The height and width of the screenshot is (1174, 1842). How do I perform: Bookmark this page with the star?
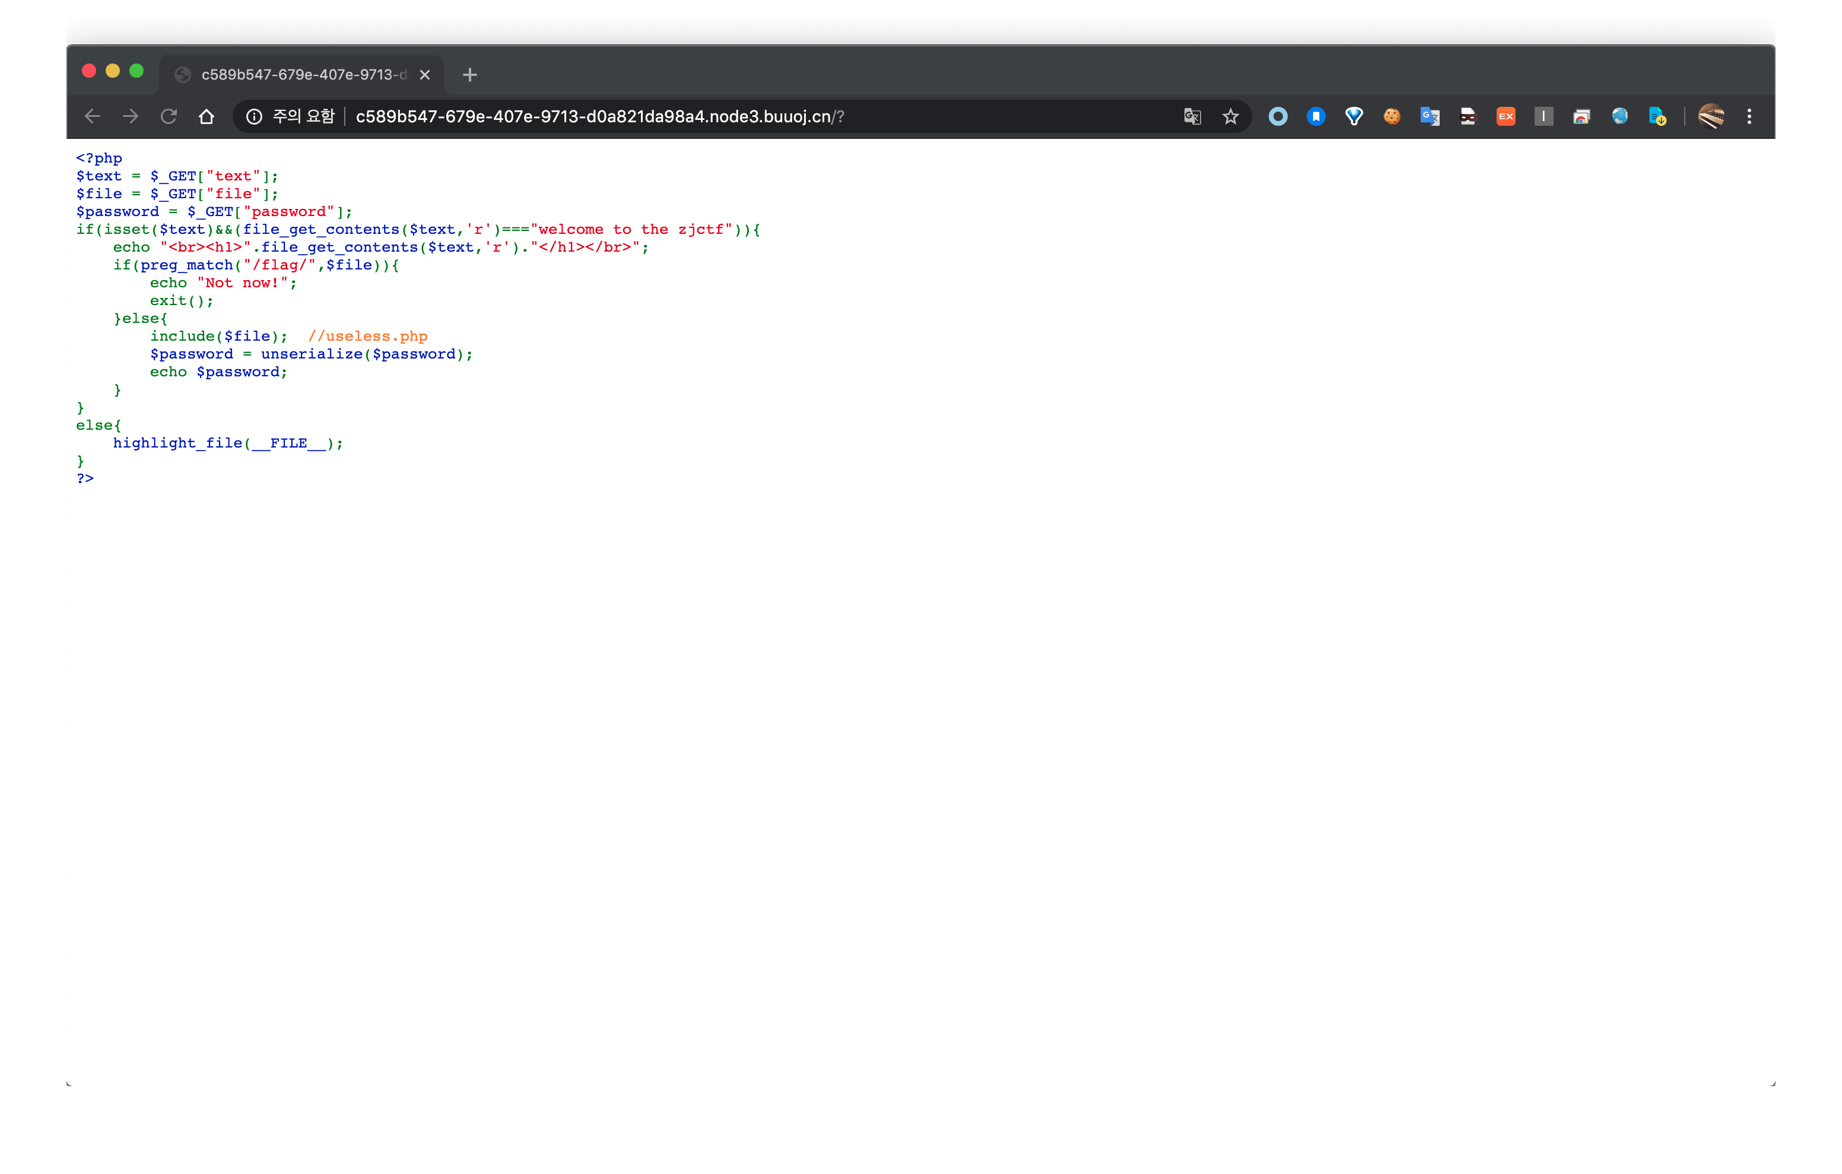(x=1230, y=116)
